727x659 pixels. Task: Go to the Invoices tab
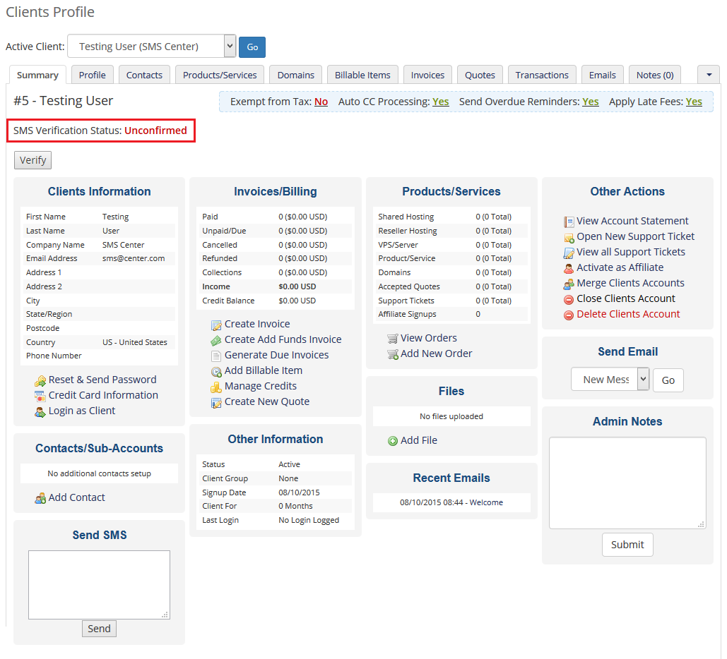[x=427, y=75]
